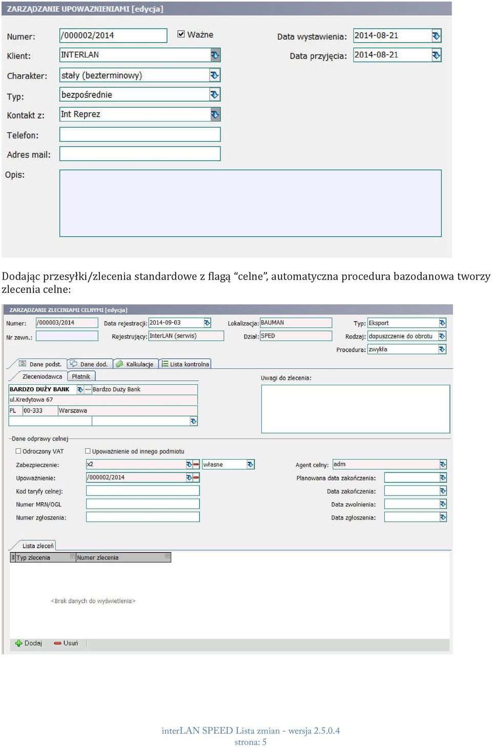Toggle the Ważne checkbox
This screenshot has width=492, height=748.
181,34
